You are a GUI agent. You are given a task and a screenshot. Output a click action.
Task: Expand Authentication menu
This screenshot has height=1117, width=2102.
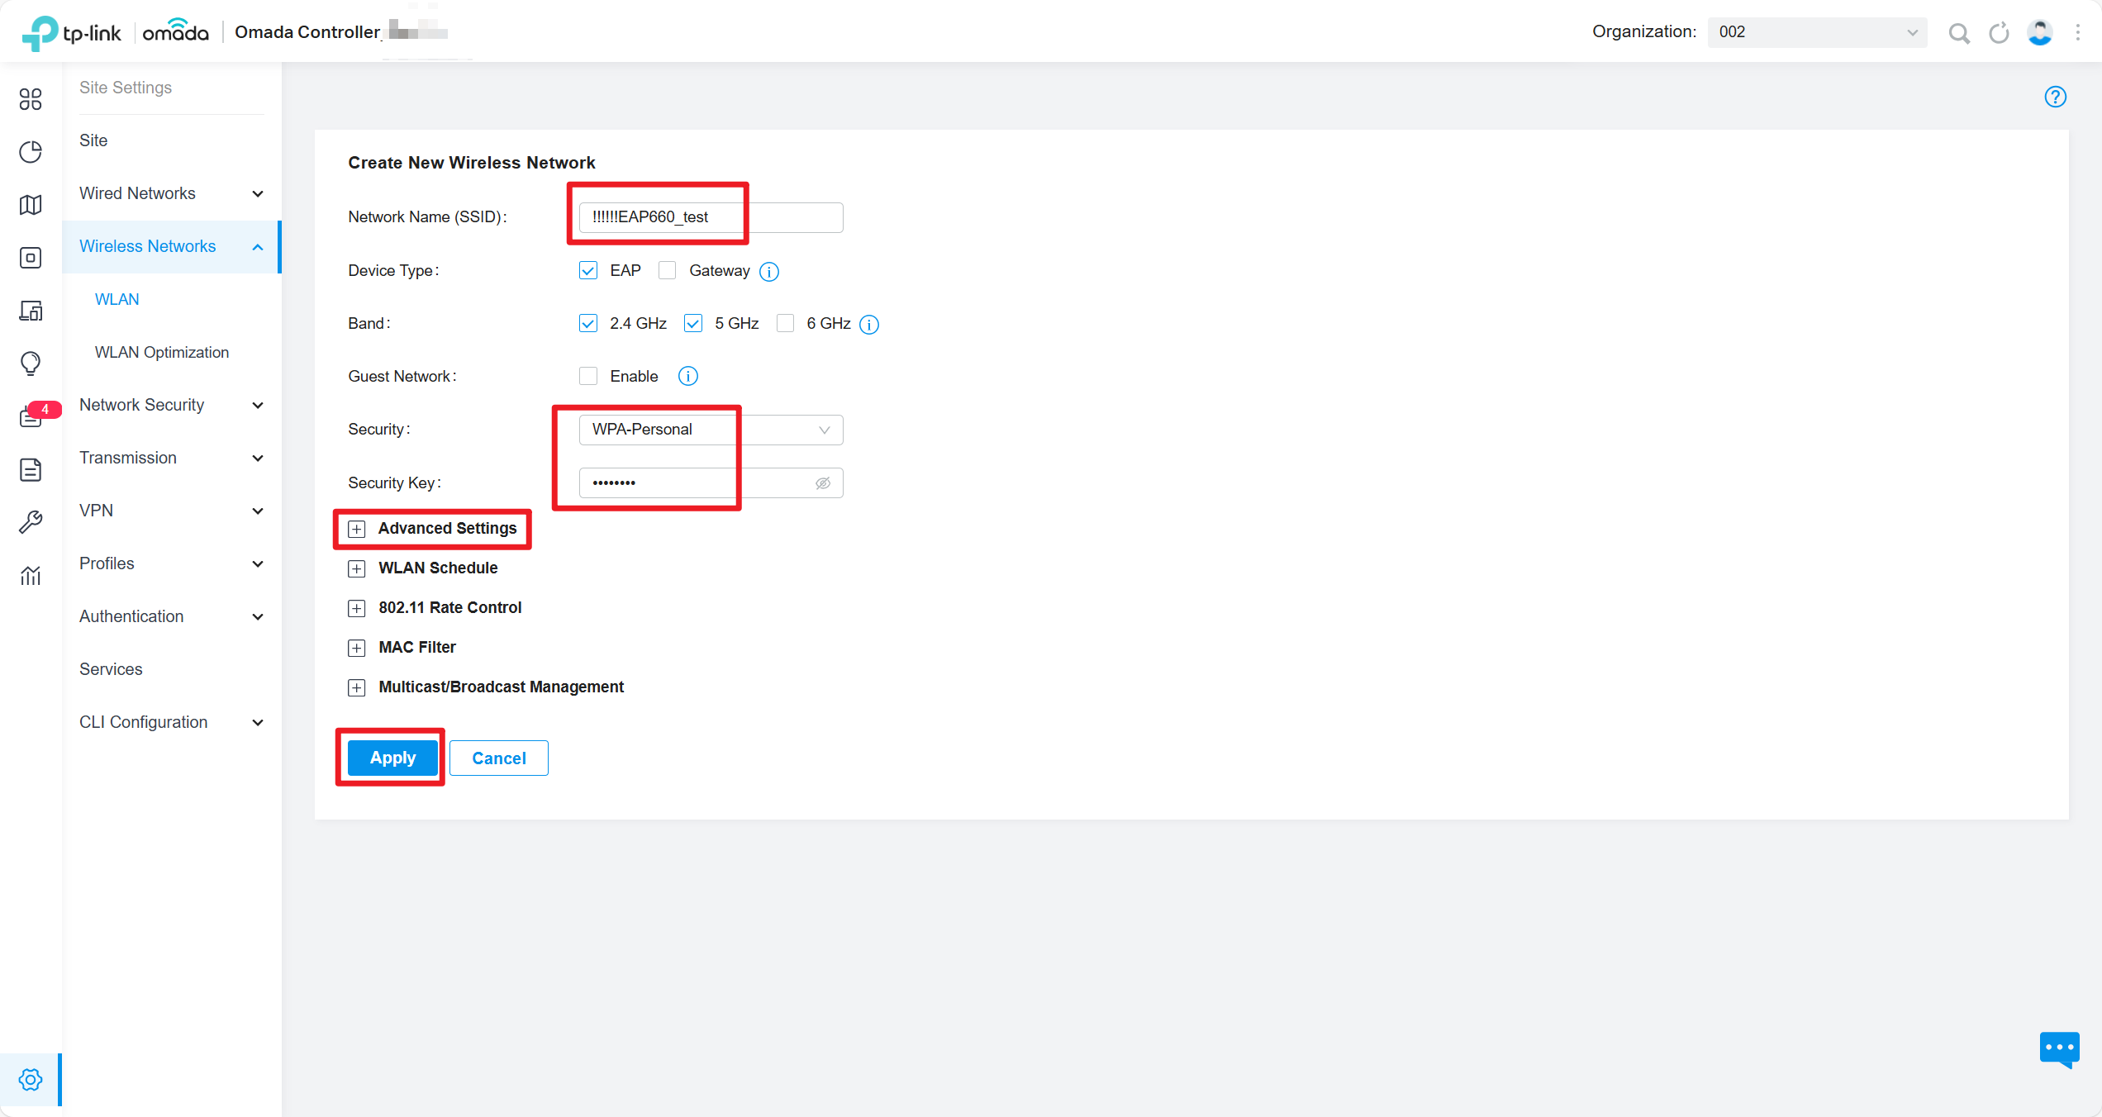coord(171,616)
